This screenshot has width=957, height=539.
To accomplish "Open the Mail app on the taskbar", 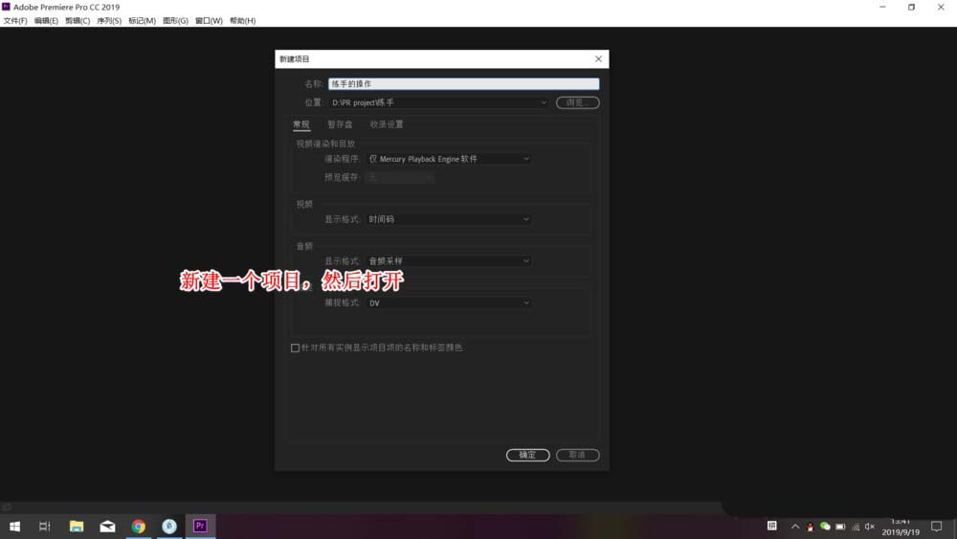I will pyautogui.click(x=107, y=527).
